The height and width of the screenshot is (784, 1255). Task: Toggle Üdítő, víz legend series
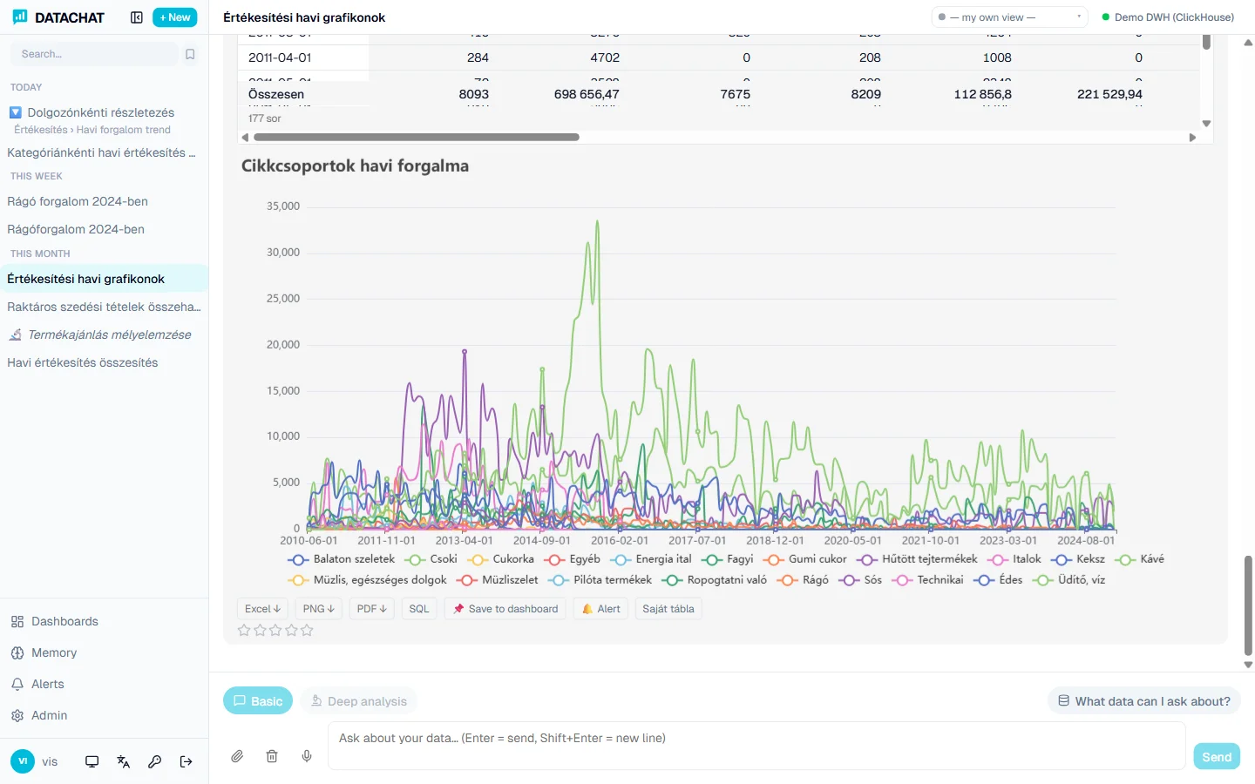pos(1069,580)
